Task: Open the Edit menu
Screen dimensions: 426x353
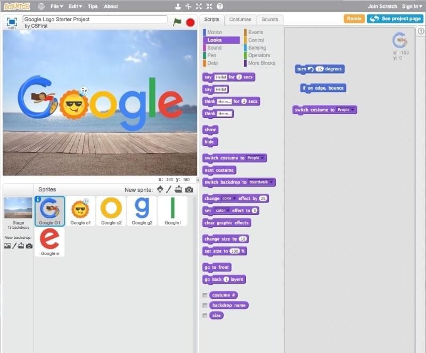Action: [x=75, y=6]
